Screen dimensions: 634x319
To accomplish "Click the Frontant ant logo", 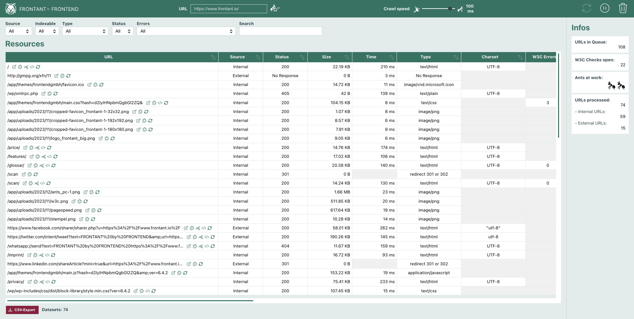I will pos(11,9).
